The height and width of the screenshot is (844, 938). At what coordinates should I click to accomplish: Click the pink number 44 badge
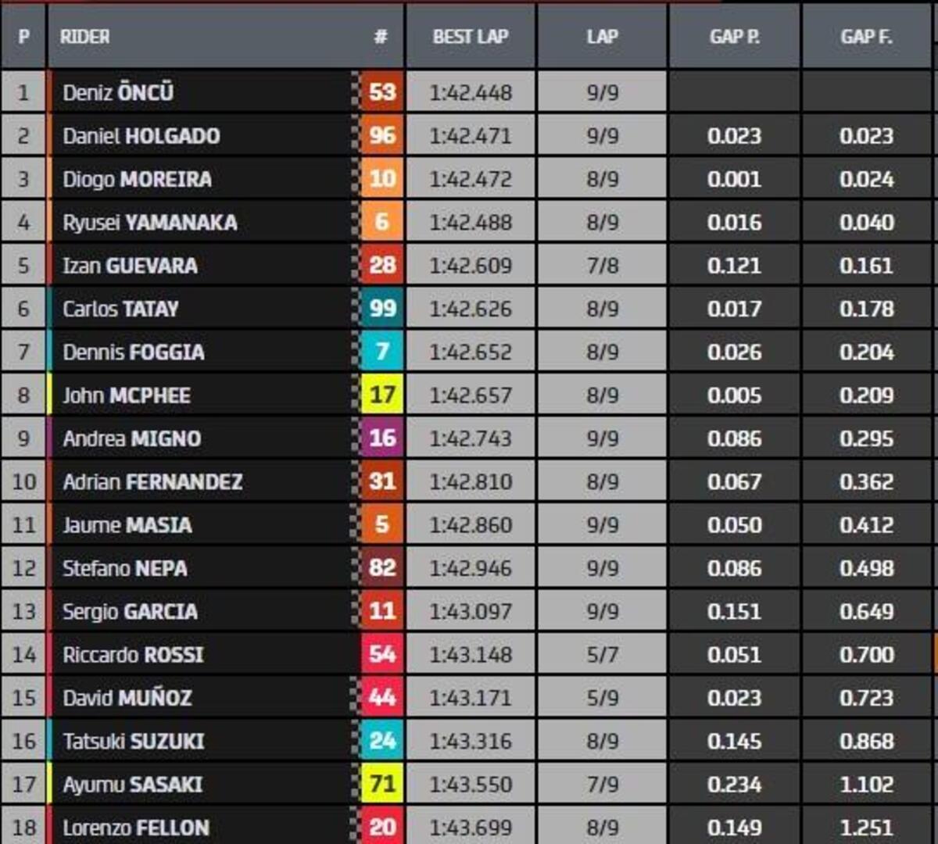tap(381, 698)
